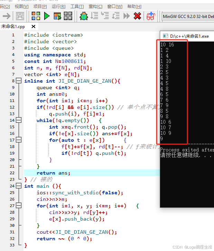Compile using the four colored squares icon
The image size is (214, 251).
(x=36, y=16)
